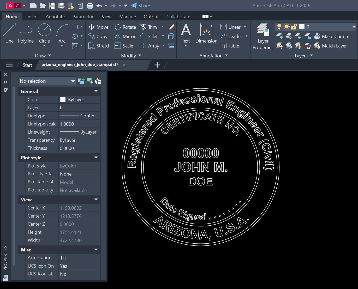Toggle layer 0 freeze sun icon

pos(287,27)
